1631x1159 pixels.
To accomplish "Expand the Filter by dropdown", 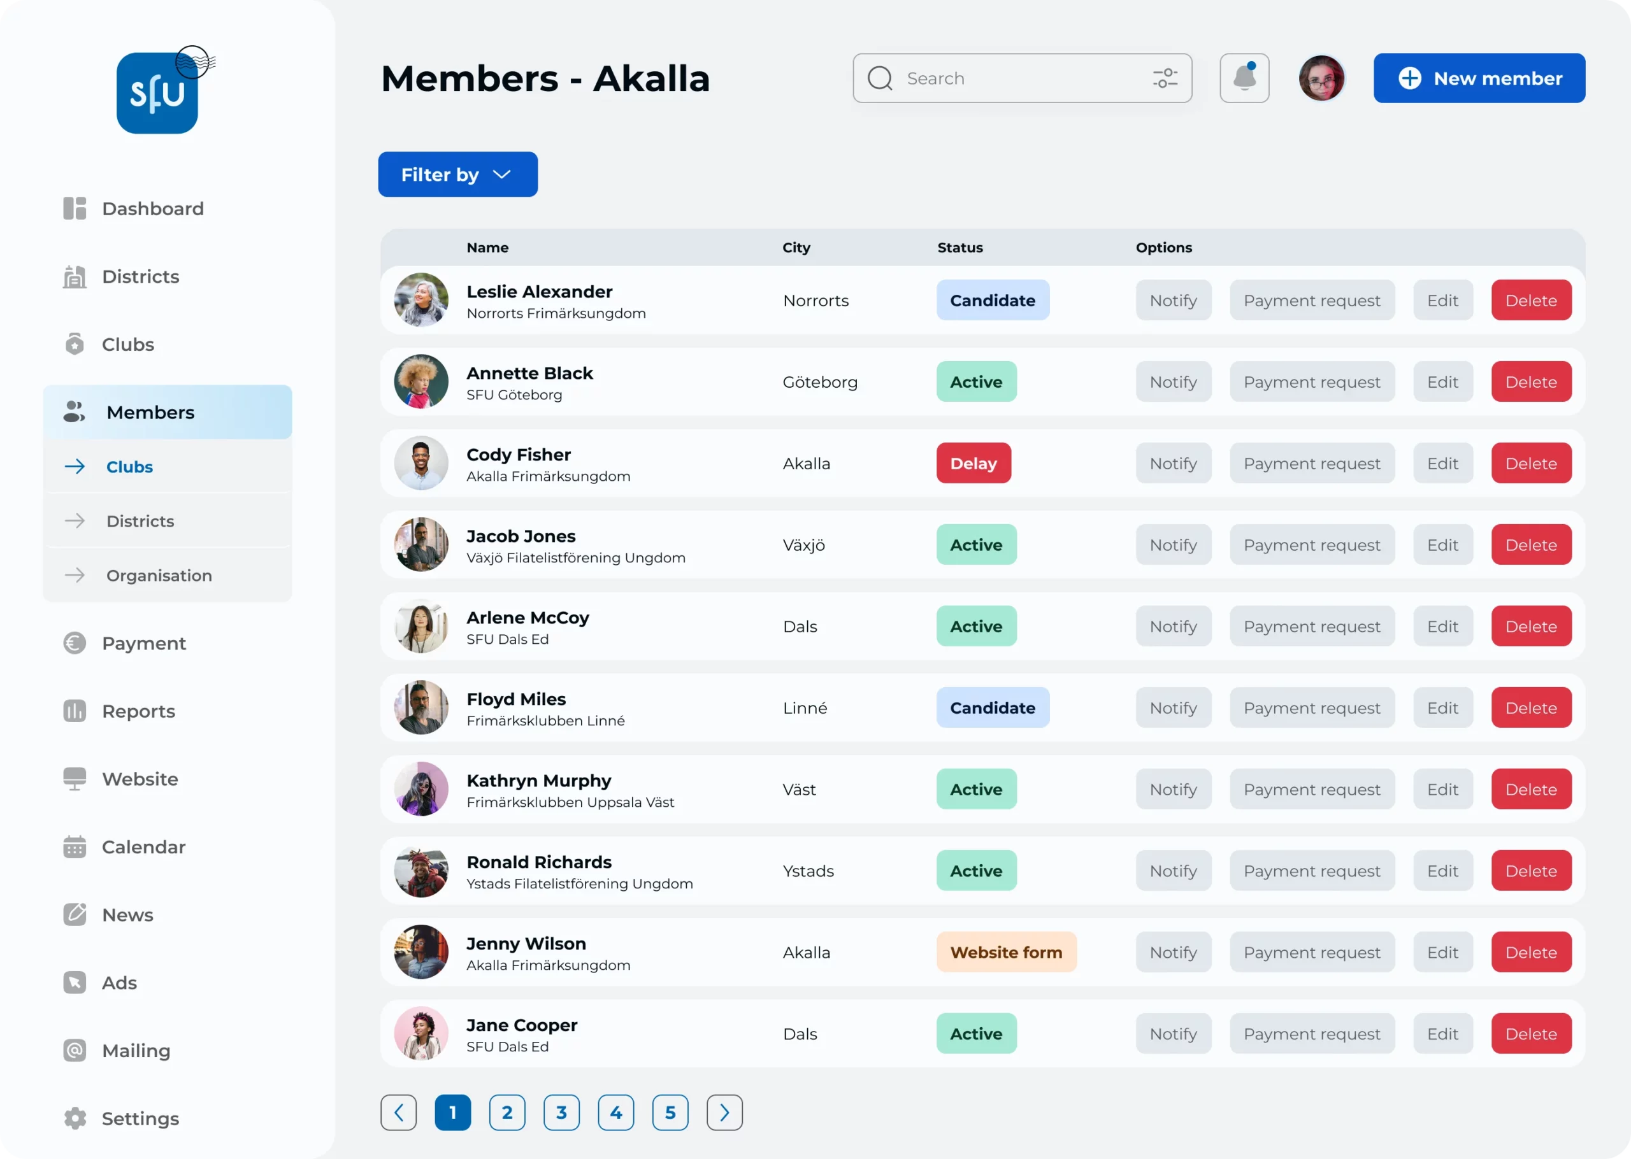I will click(x=457, y=174).
